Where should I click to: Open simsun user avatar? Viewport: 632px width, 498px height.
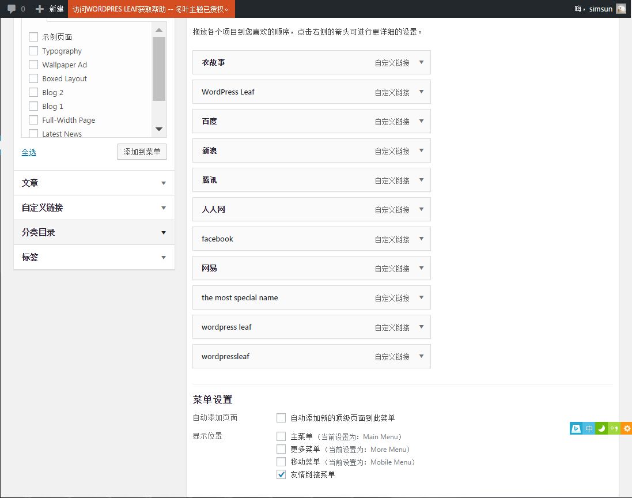[x=621, y=9]
